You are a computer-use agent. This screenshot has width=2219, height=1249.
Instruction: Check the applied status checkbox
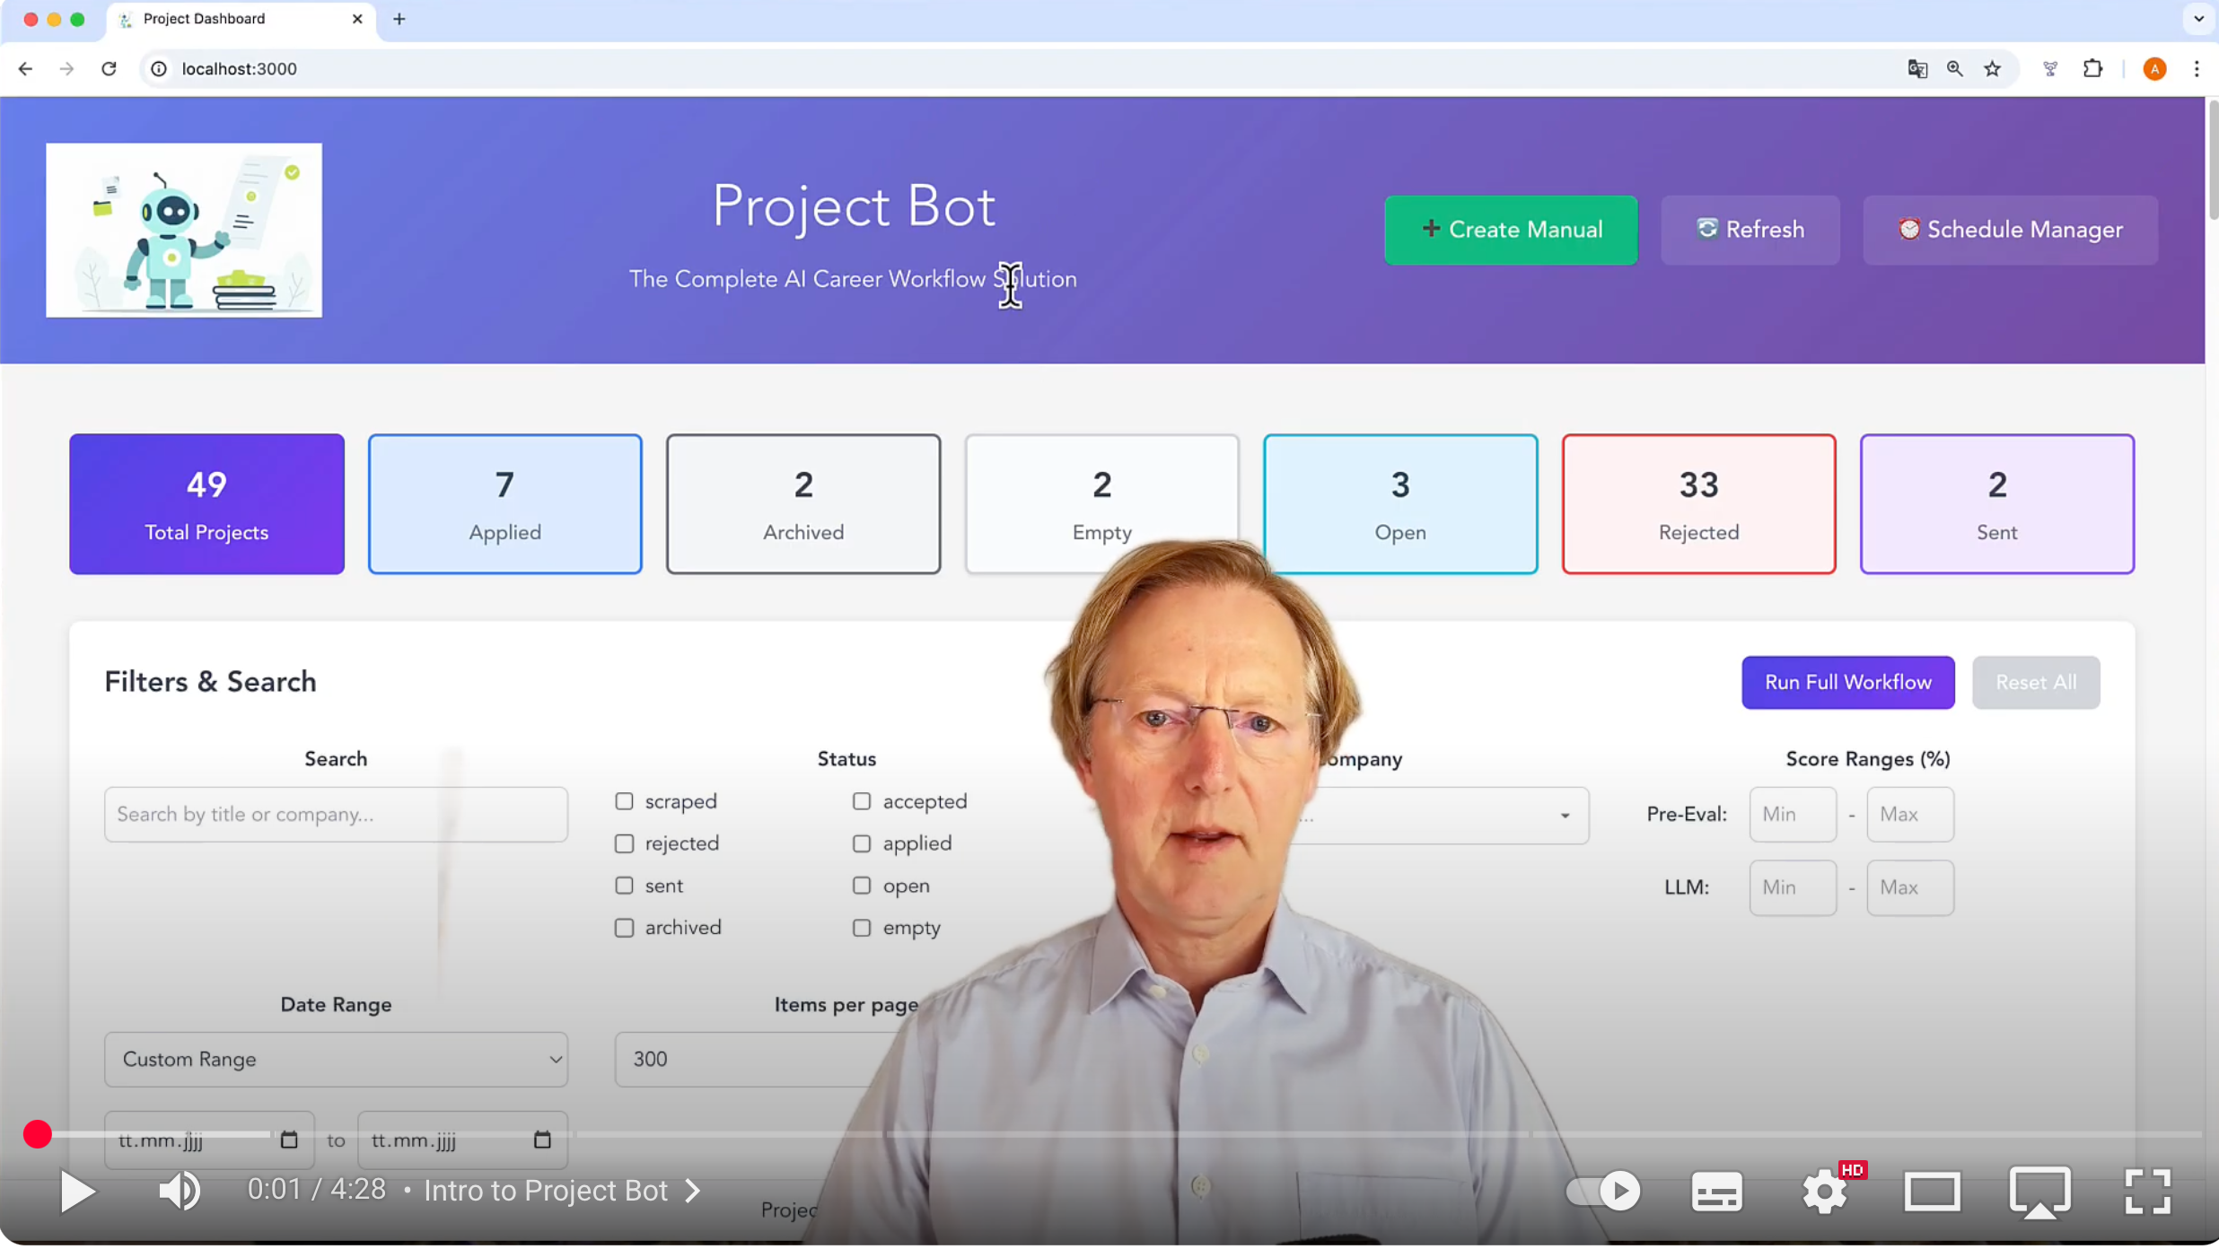point(862,843)
